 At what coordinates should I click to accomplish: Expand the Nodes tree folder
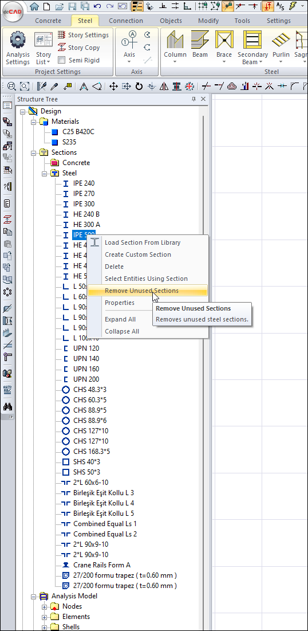pyautogui.click(x=44, y=606)
